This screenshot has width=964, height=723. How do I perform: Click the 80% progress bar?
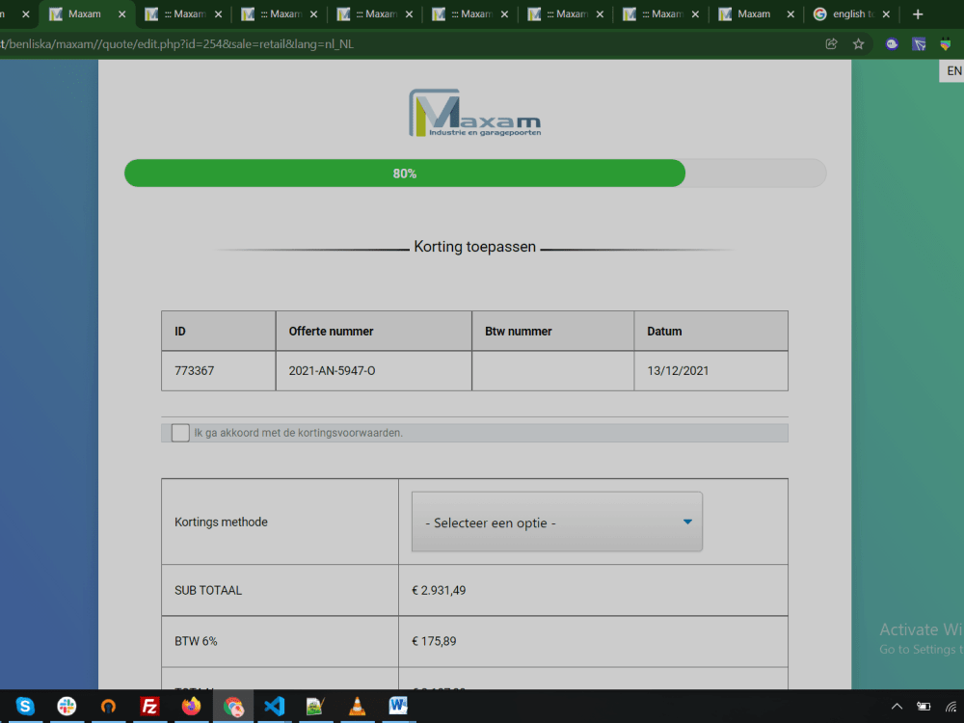point(475,174)
